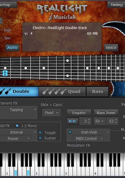125x178 pixels.
Task: Open the Setup panel
Action: coord(8,4)
